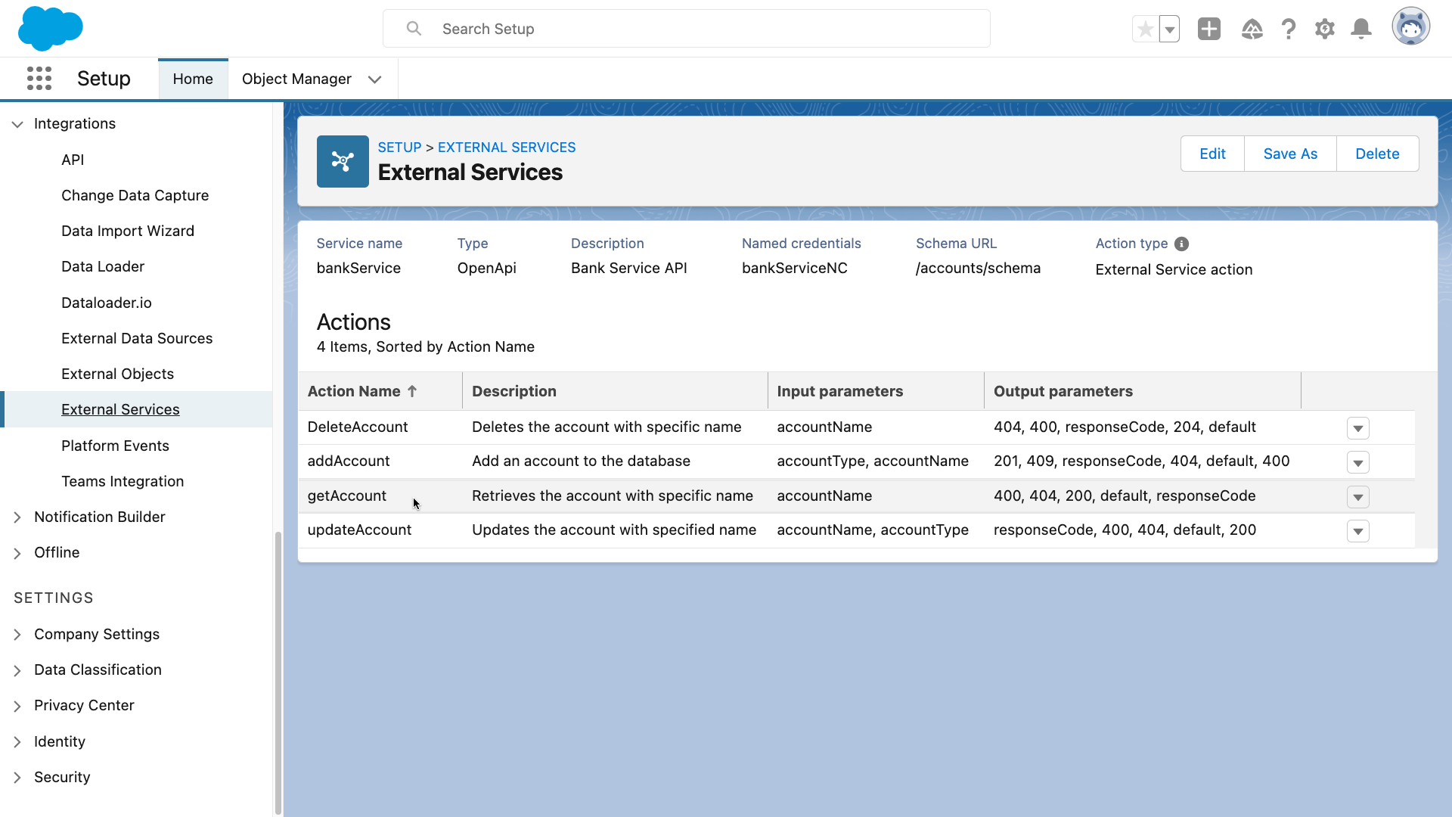Open the App Launcher waffle icon
This screenshot has width=1452, height=817.
[x=39, y=78]
